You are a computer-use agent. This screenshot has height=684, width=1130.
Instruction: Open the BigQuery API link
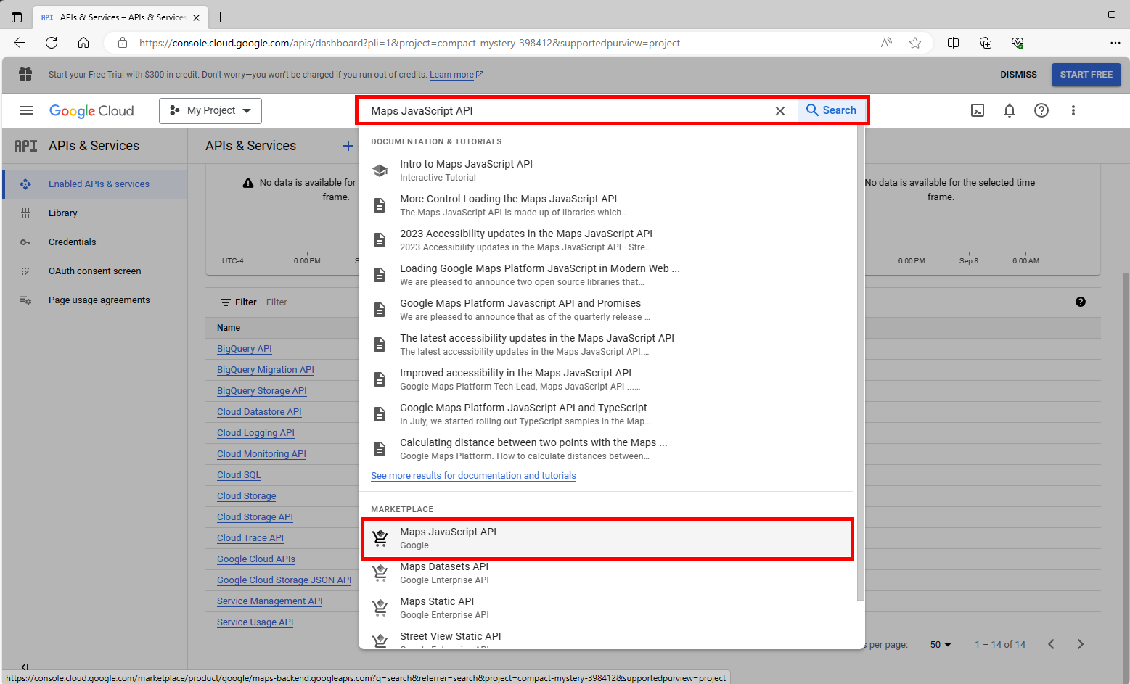(245, 349)
